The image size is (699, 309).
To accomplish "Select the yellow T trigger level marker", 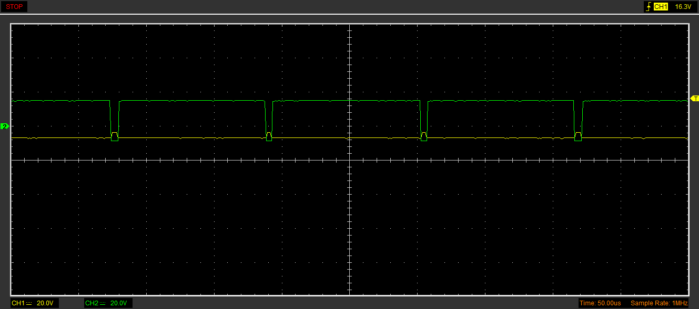I will coord(694,99).
